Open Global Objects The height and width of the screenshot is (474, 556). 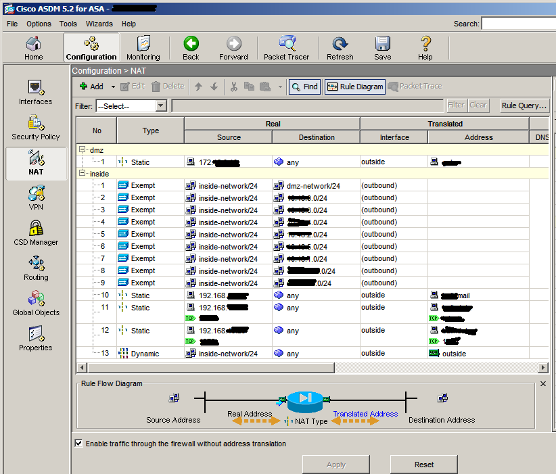tap(36, 304)
